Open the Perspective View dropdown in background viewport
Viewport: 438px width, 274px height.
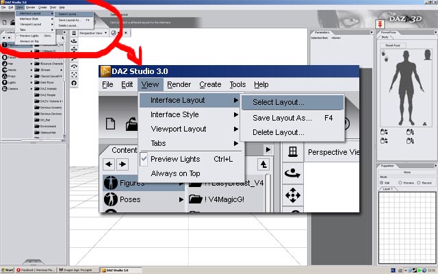click(x=93, y=33)
